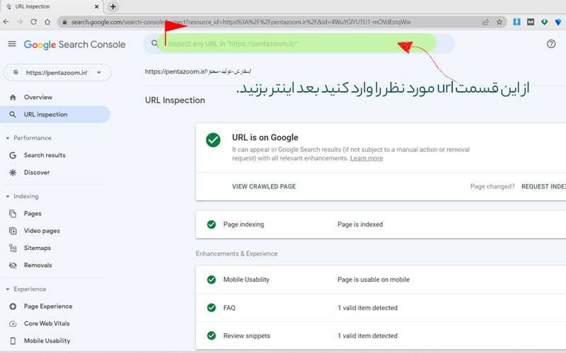The height and width of the screenshot is (353, 566).
Task: Close the URL Inspection tab
Action: (x=96, y=6)
